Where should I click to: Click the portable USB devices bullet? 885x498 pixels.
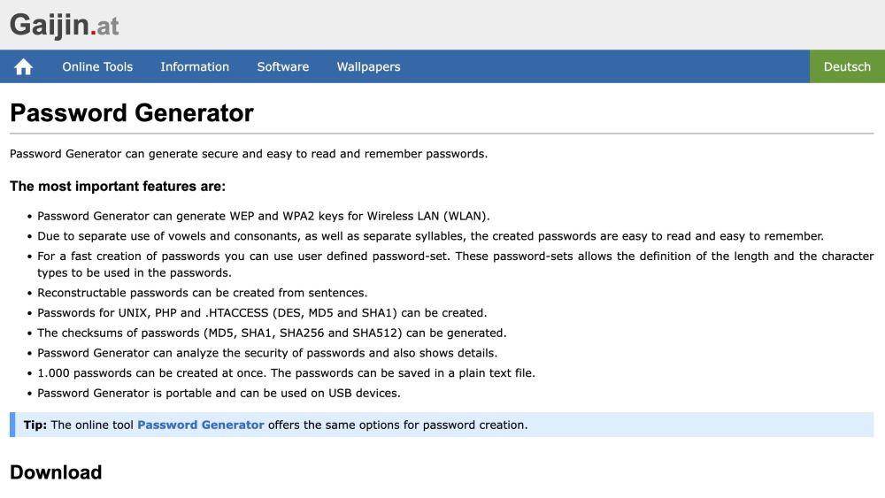[x=219, y=393]
